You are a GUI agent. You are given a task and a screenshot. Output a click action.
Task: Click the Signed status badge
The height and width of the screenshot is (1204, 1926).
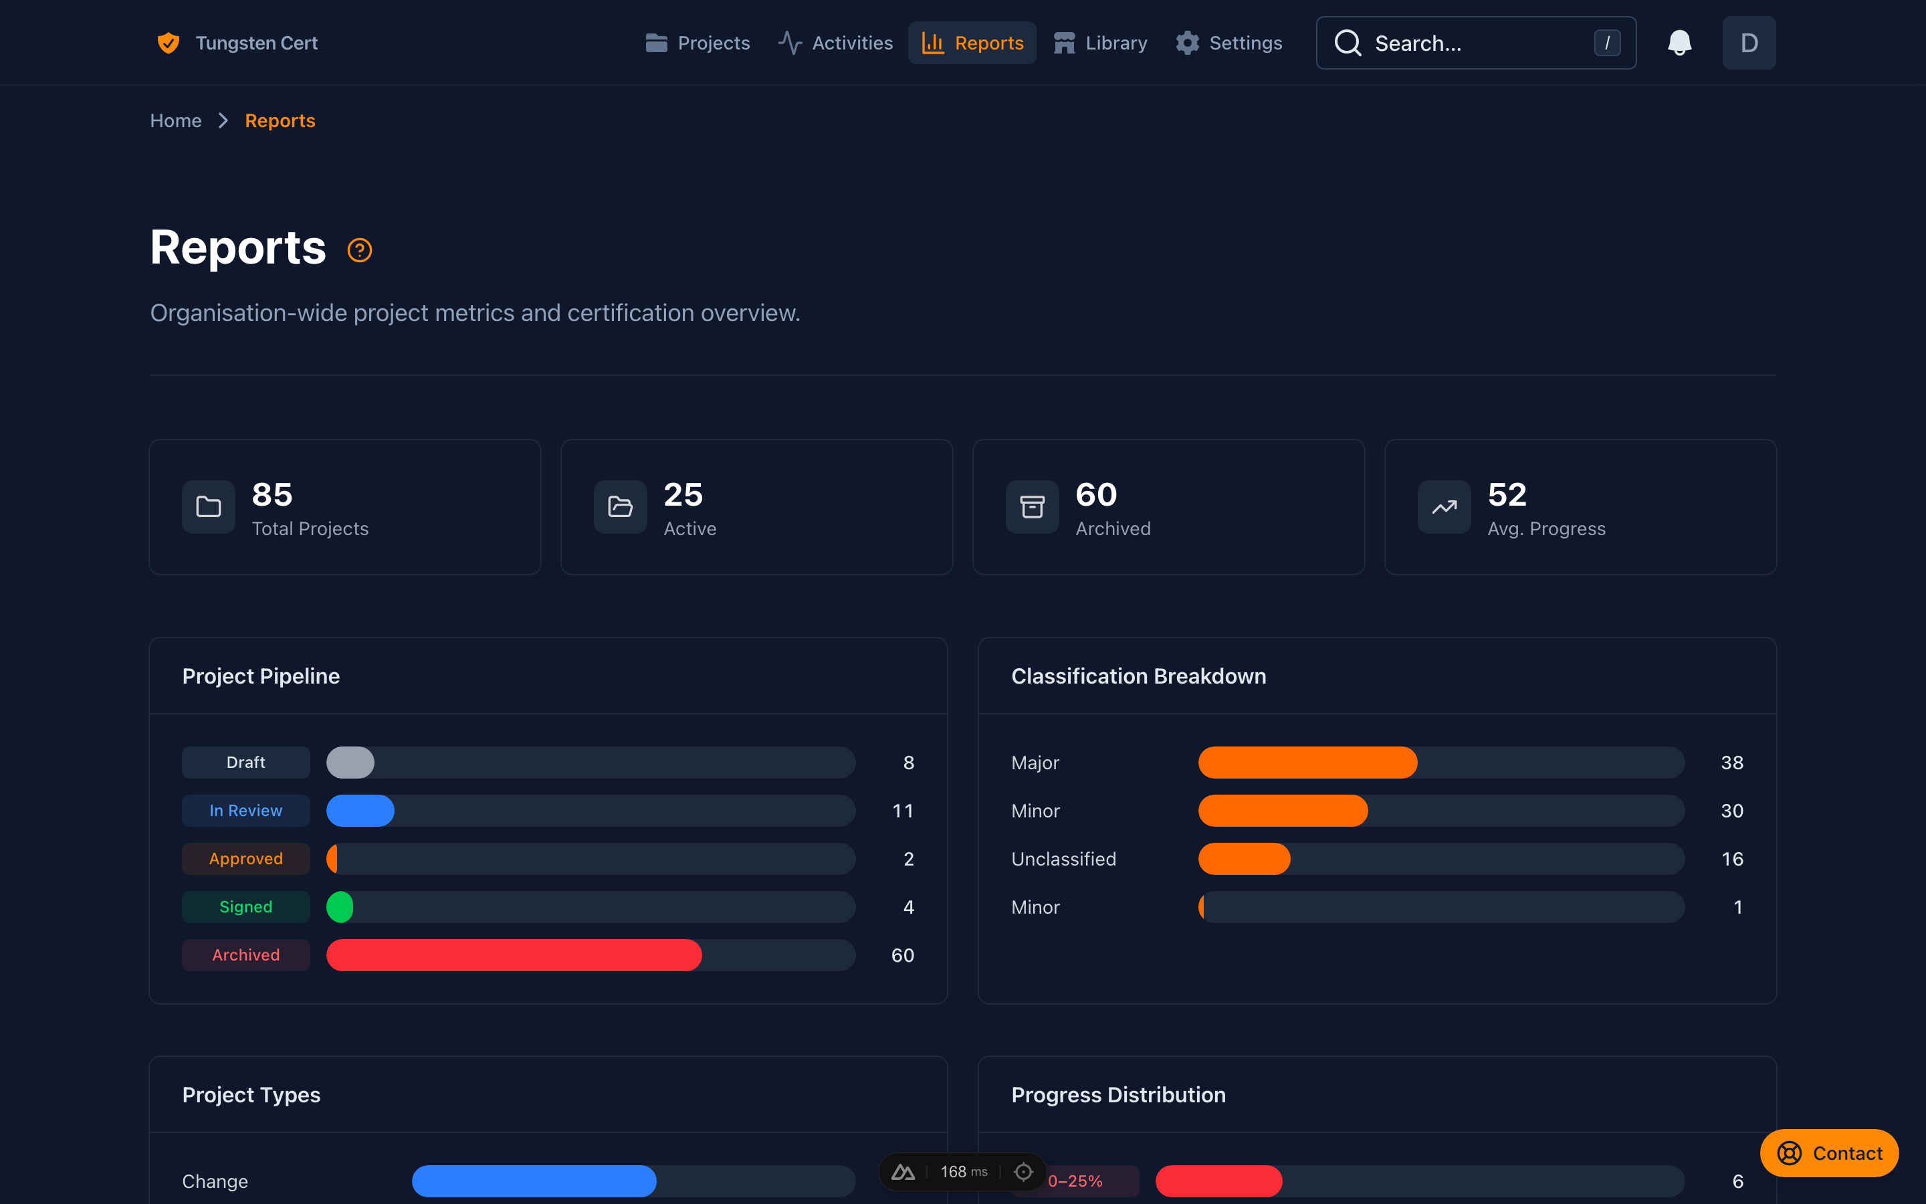tap(246, 907)
